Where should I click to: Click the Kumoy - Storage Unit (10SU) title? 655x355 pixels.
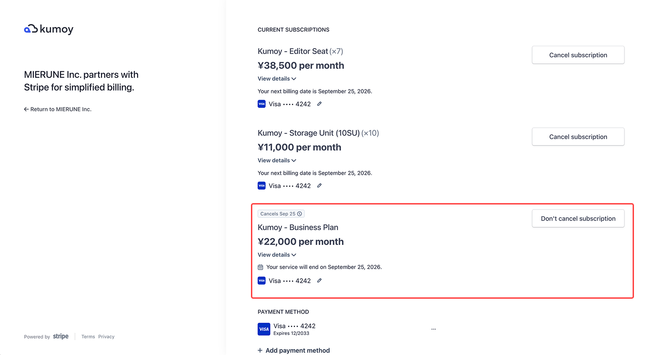point(309,133)
